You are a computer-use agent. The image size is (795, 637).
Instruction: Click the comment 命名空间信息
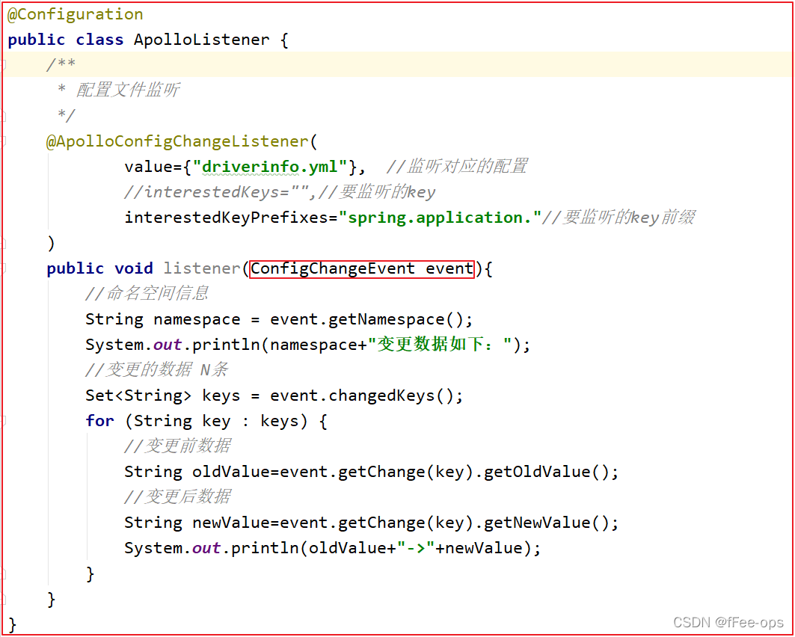click(147, 293)
